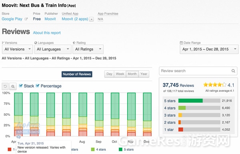Click the external link icon beside Google Play
The height and width of the screenshot is (154, 240).
pos(26,19)
